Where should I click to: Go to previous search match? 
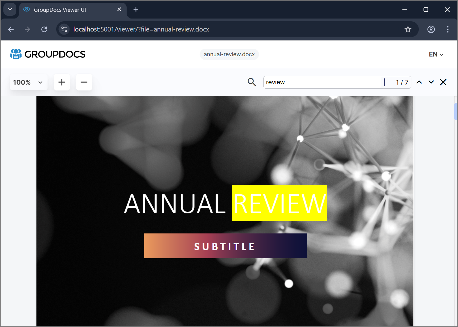click(419, 82)
